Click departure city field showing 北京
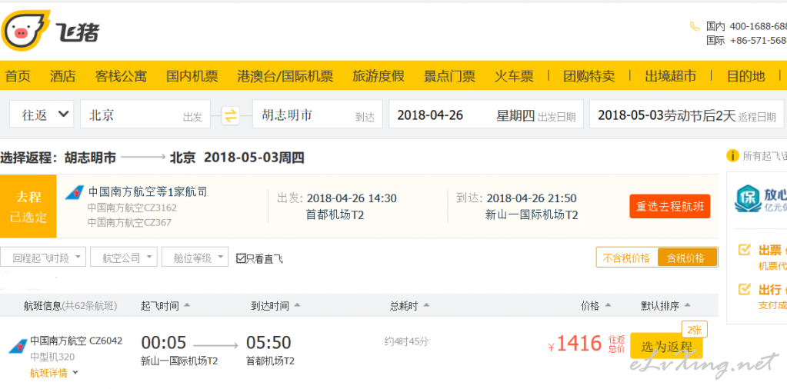 point(145,115)
